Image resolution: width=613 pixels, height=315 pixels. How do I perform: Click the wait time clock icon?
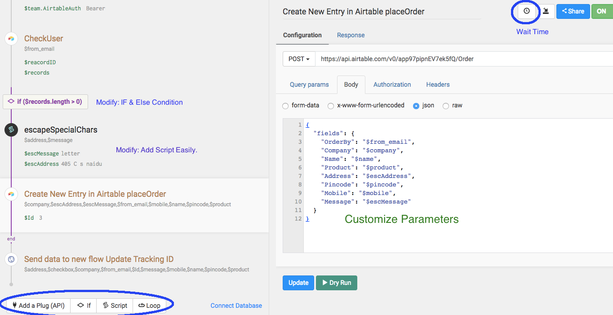point(527,11)
